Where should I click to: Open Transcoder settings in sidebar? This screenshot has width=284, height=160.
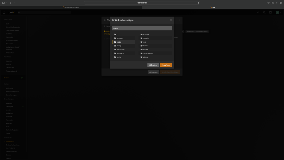pos(9,120)
